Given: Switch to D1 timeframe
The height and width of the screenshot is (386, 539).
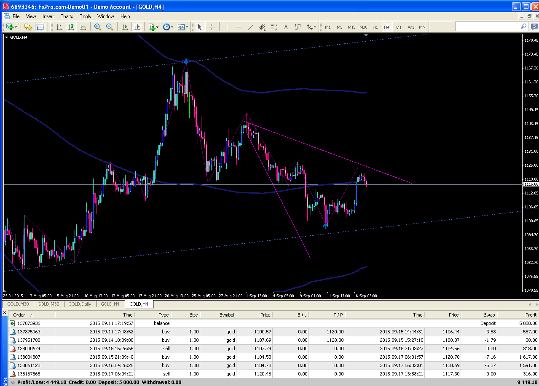Looking at the screenshot, I should click(399, 27).
